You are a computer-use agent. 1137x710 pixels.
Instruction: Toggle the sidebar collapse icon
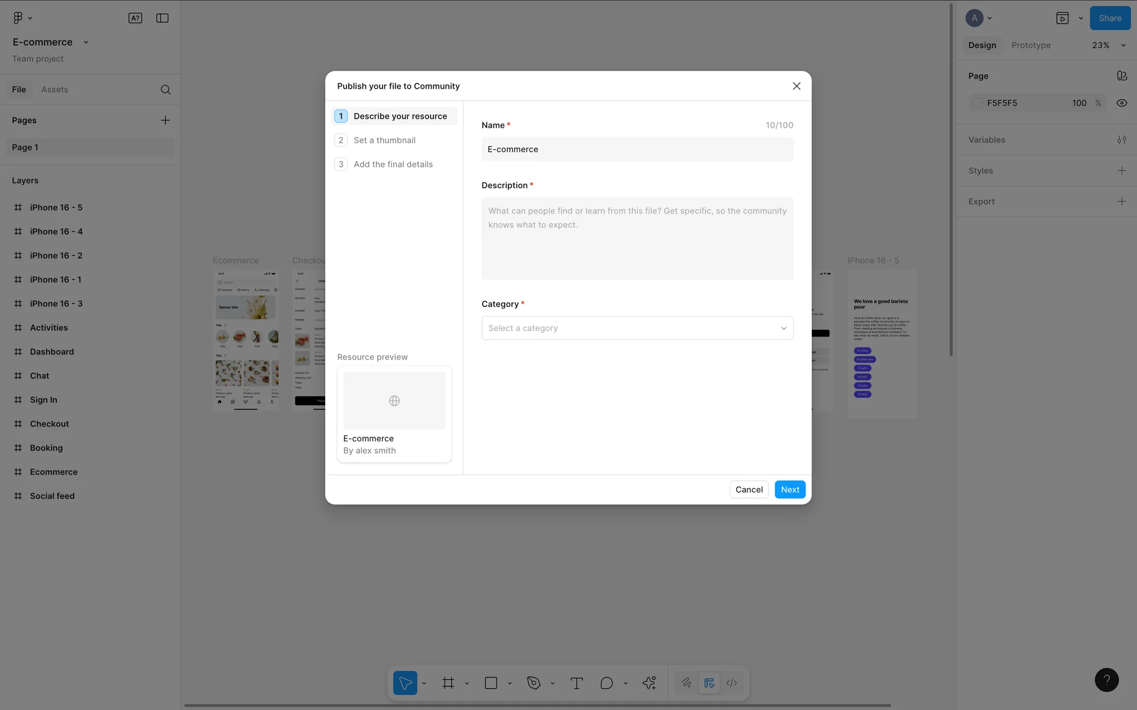[162, 18]
